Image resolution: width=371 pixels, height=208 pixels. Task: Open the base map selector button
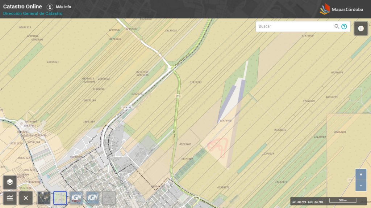[x=10, y=198]
